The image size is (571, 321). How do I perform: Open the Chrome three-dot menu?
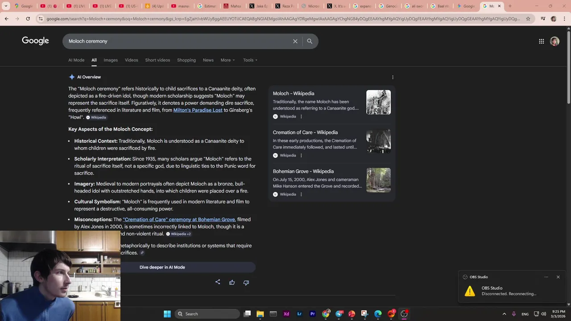coord(564,19)
